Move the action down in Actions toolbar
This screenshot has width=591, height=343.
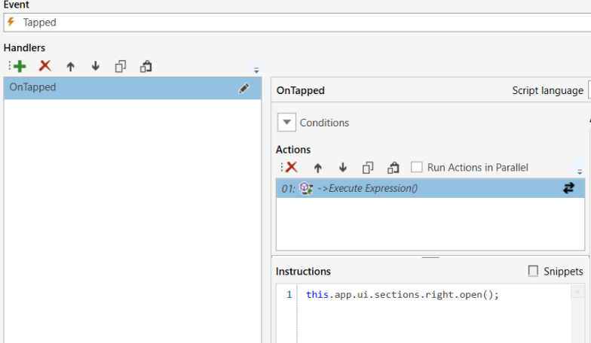(x=343, y=167)
